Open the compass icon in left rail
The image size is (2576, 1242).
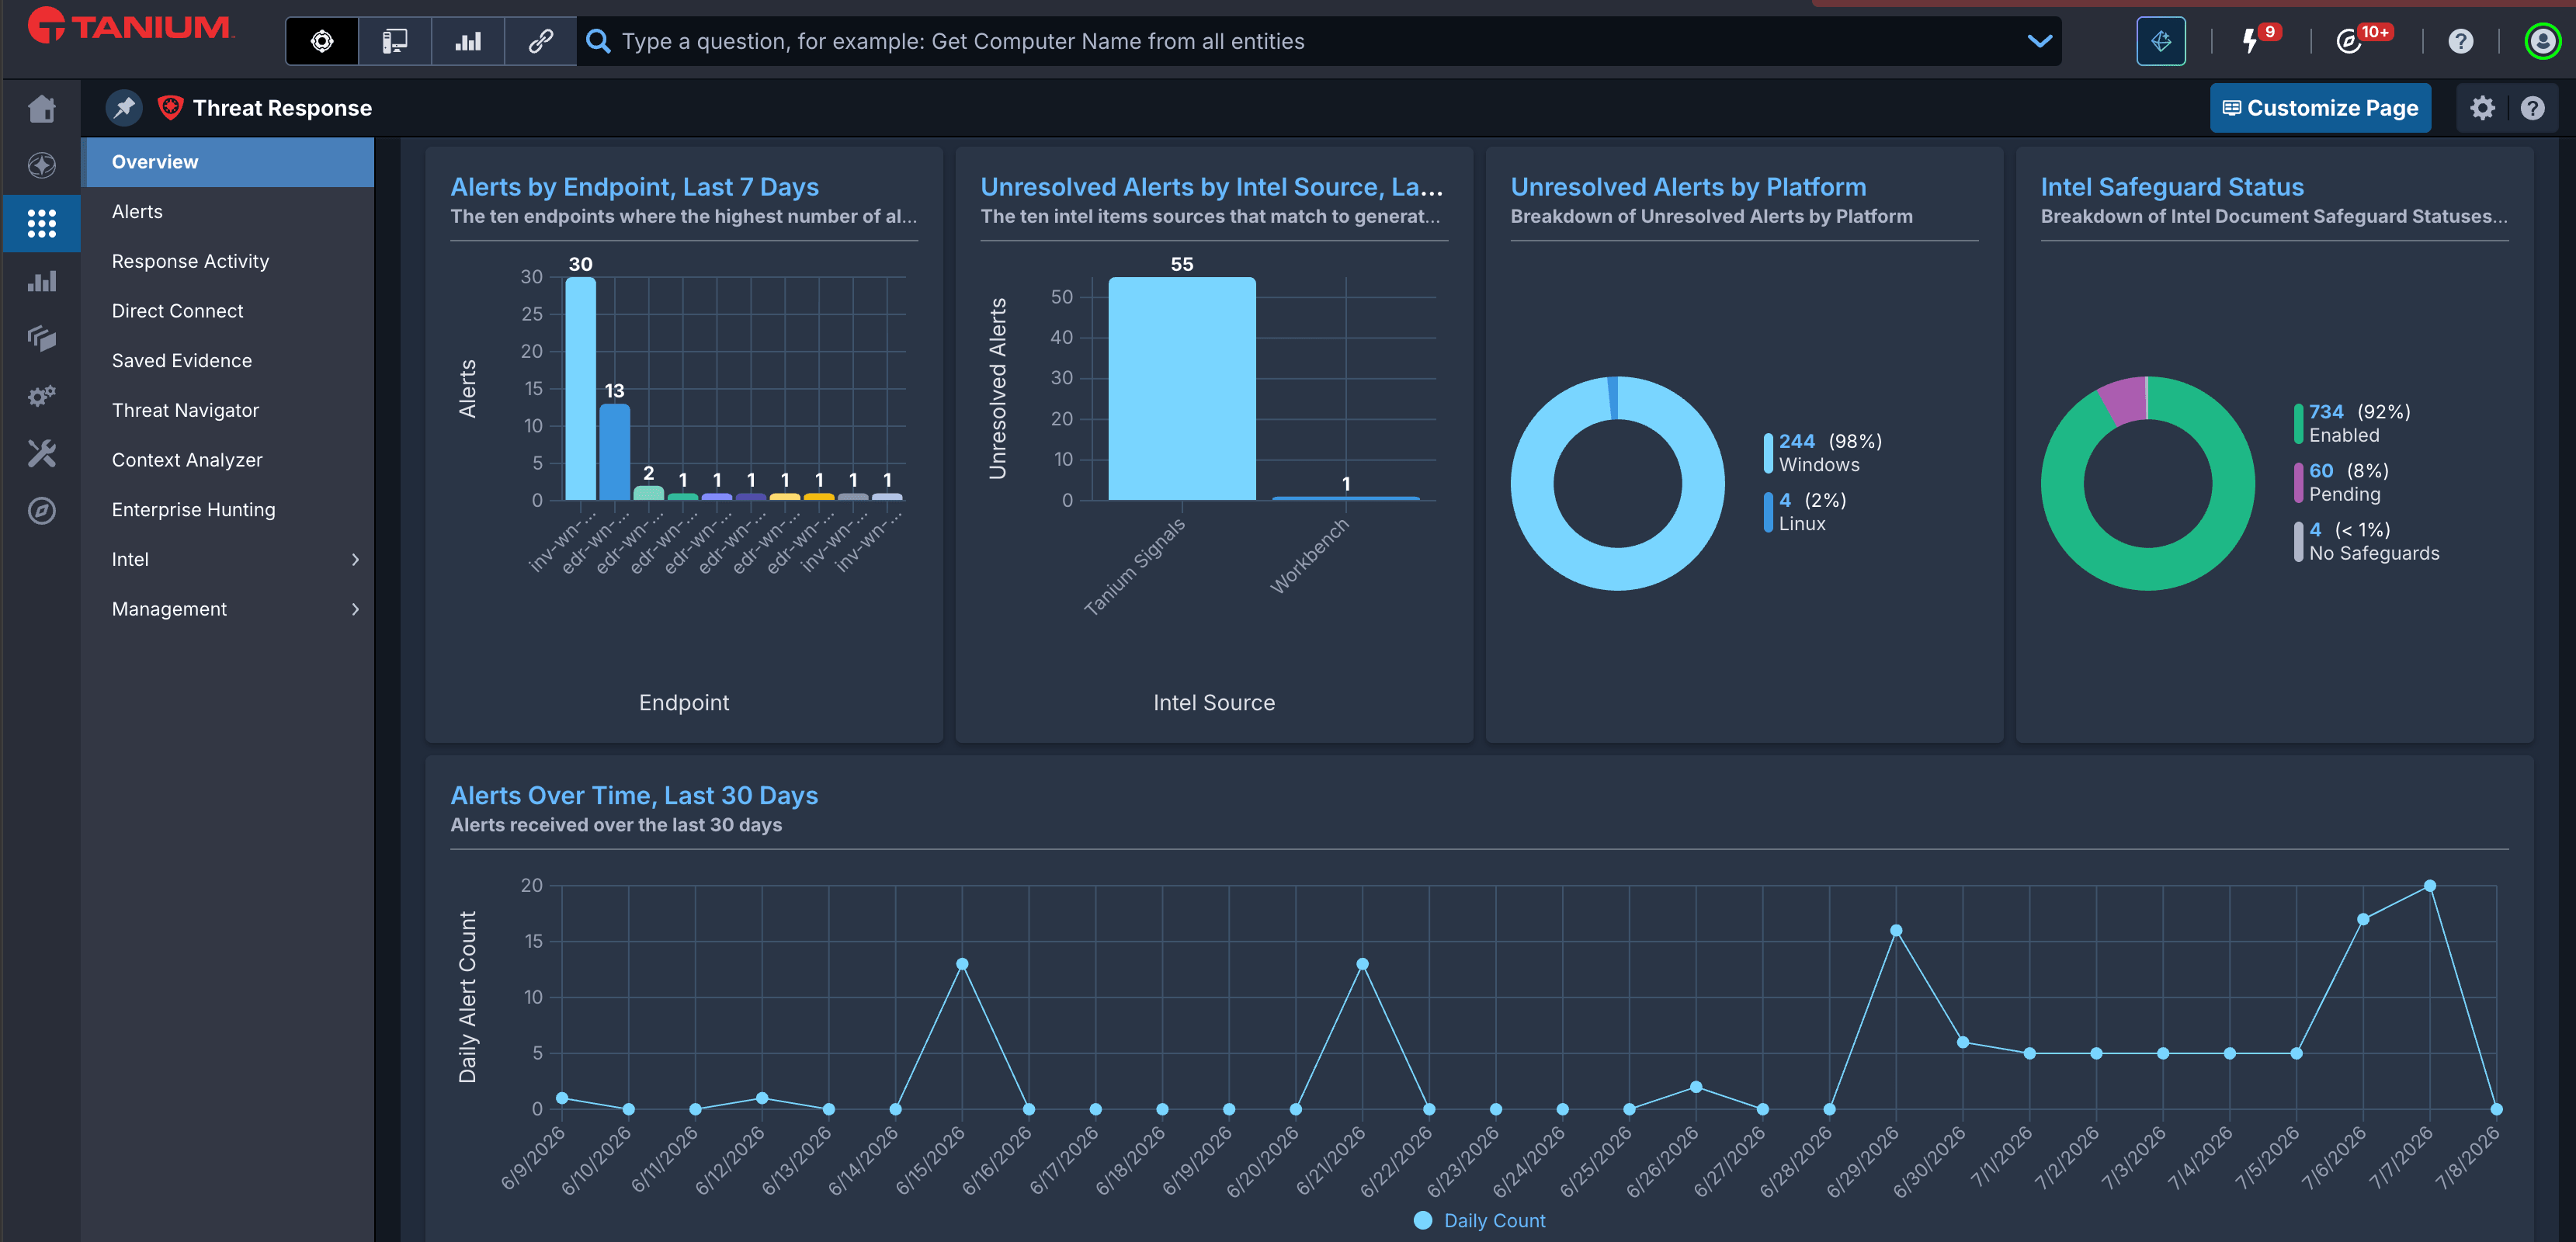[41, 511]
